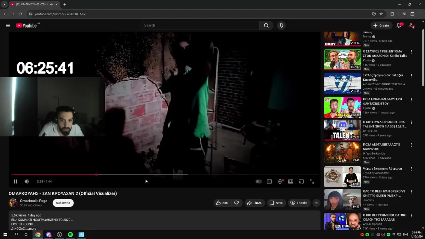Open the Chrome profile avatar in toolbar
The height and width of the screenshot is (239, 425).
point(412,14)
